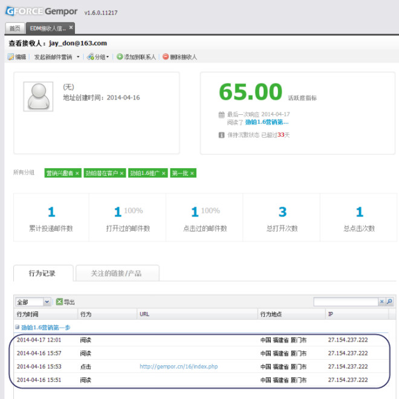This screenshot has width=399, height=399.
Task: Remove the 劲铂潜在客户 group tag
Action: click(122, 174)
